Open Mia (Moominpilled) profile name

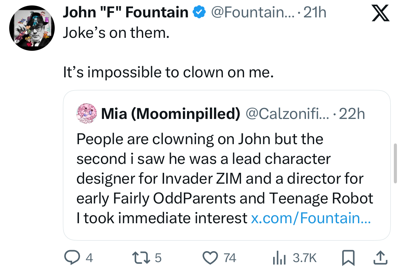171,113
